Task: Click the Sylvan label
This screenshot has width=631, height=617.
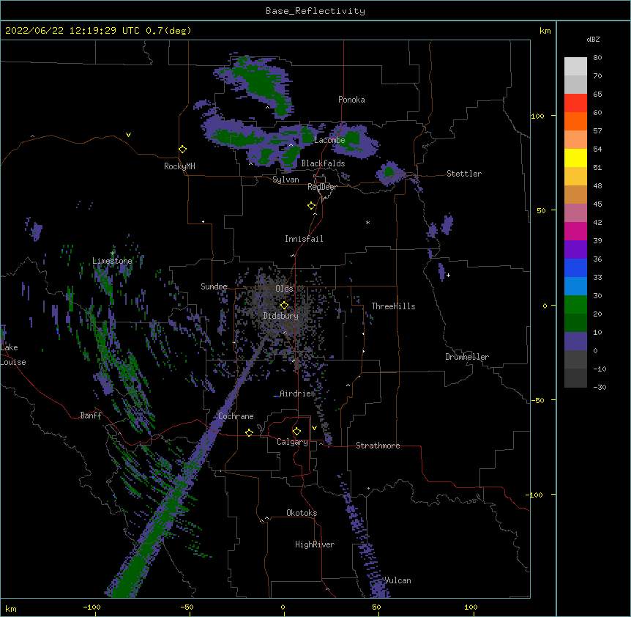Action: click(285, 180)
